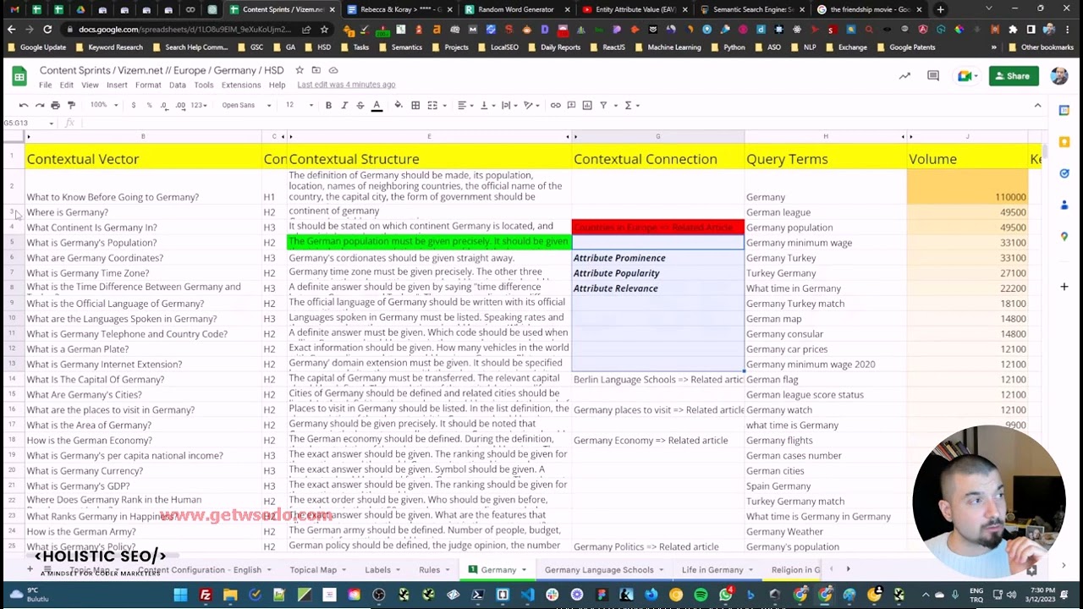Open the text rotation dropdown

531,105
